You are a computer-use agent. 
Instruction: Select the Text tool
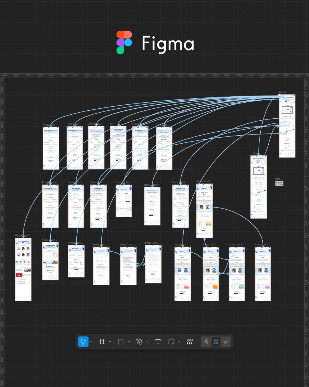tap(158, 342)
